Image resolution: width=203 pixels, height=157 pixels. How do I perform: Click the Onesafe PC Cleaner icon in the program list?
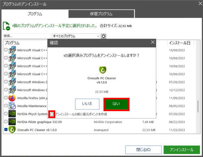(12, 130)
